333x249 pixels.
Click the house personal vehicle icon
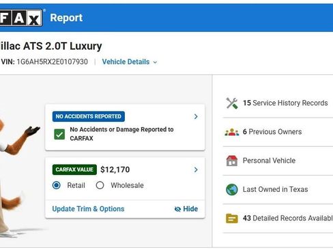[x=232, y=161]
